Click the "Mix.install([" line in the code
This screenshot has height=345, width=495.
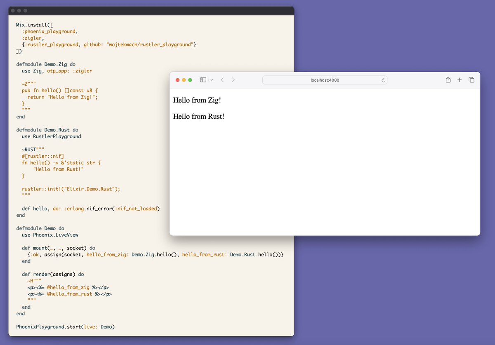point(34,25)
